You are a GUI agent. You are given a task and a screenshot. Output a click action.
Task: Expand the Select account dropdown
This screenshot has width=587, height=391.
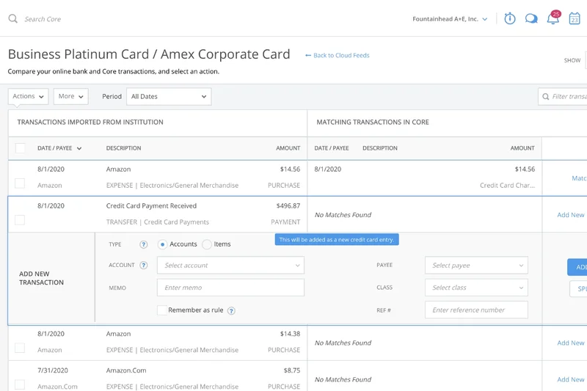pos(230,266)
